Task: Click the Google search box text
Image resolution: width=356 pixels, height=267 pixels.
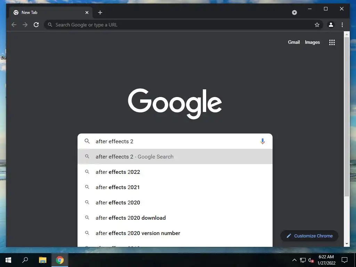Action: click(114, 141)
